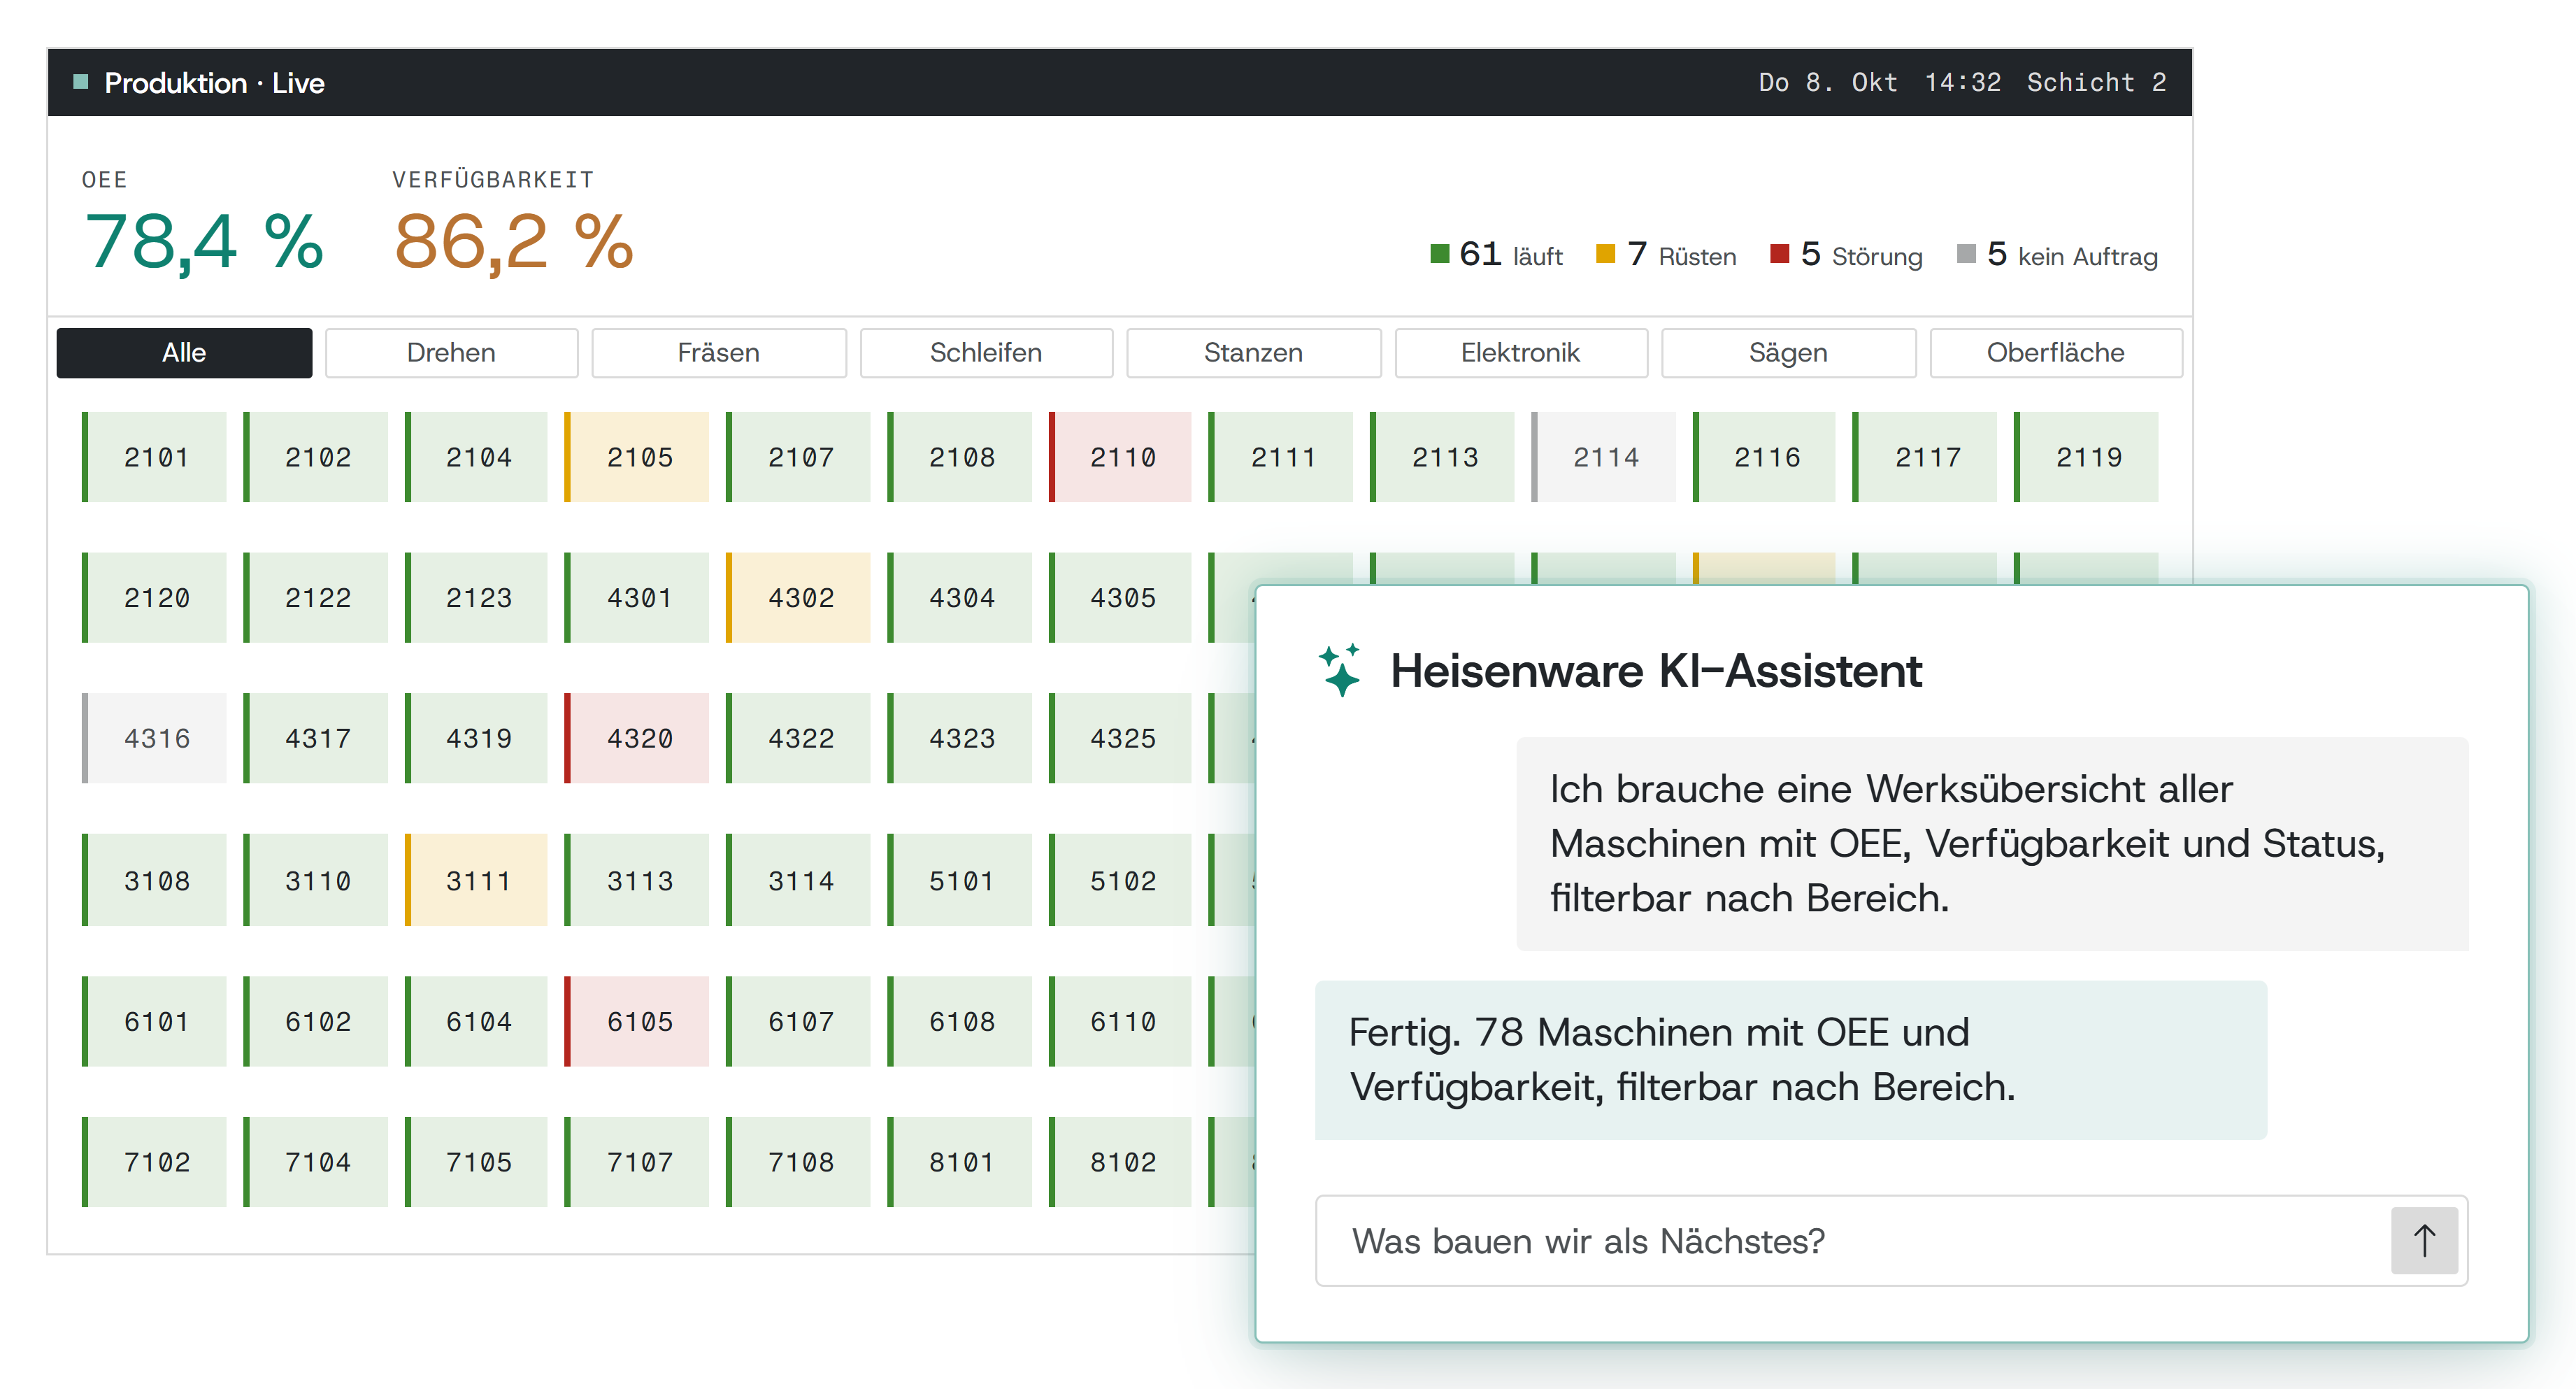Image resolution: width=2576 pixels, height=1389 pixels.
Task: Open the red tile 6105
Action: [x=637, y=1021]
